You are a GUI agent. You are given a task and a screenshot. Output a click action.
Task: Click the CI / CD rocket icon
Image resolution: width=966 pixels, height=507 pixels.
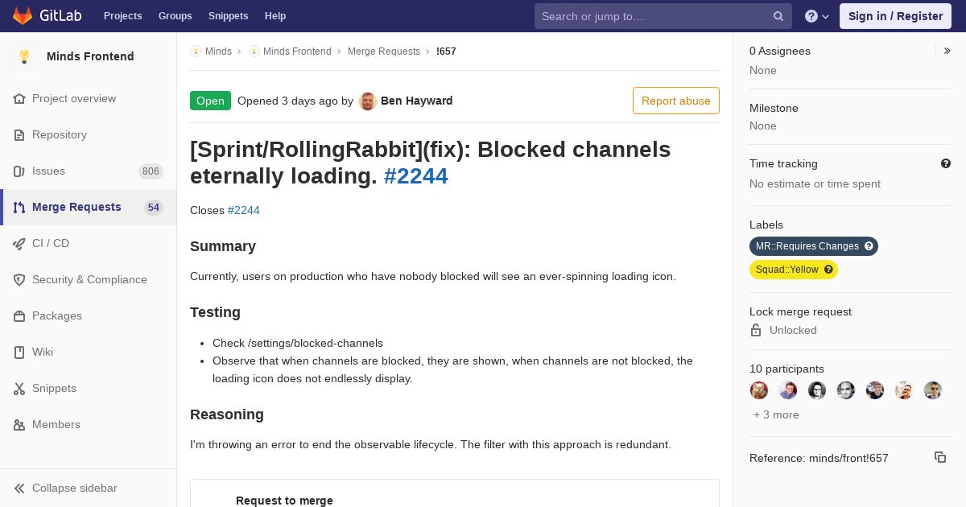tap(19, 243)
